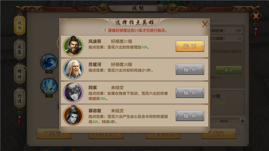Image resolution: width=269 pixels, height=151 pixels.
Task: Select the 阿紫 hero avatar
Action: point(73,92)
